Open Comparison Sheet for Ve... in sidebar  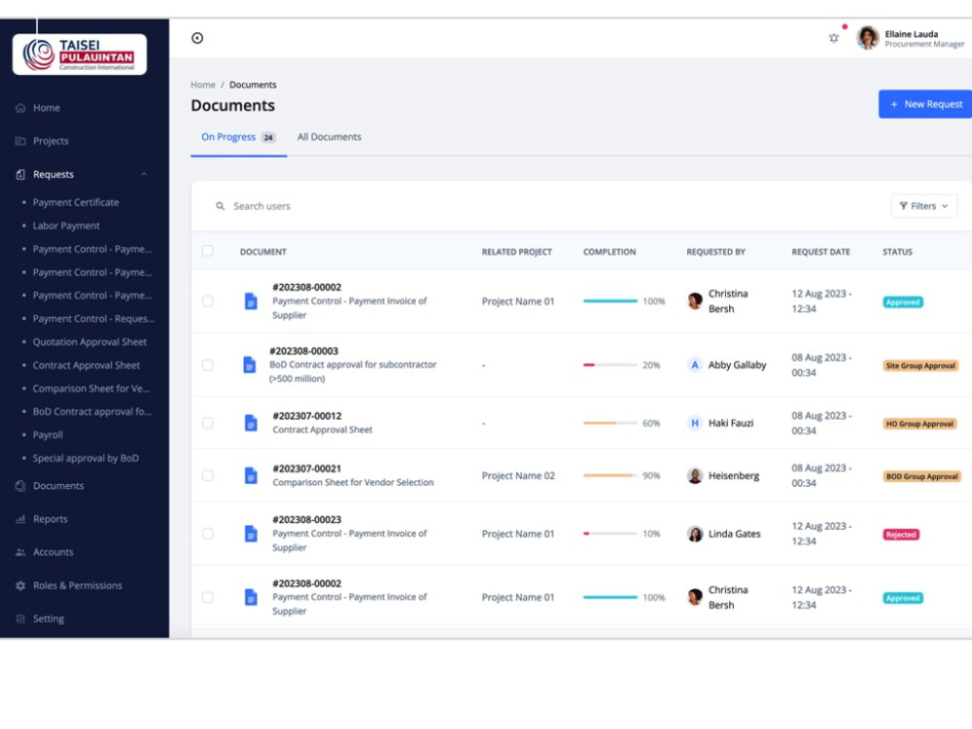tap(91, 389)
